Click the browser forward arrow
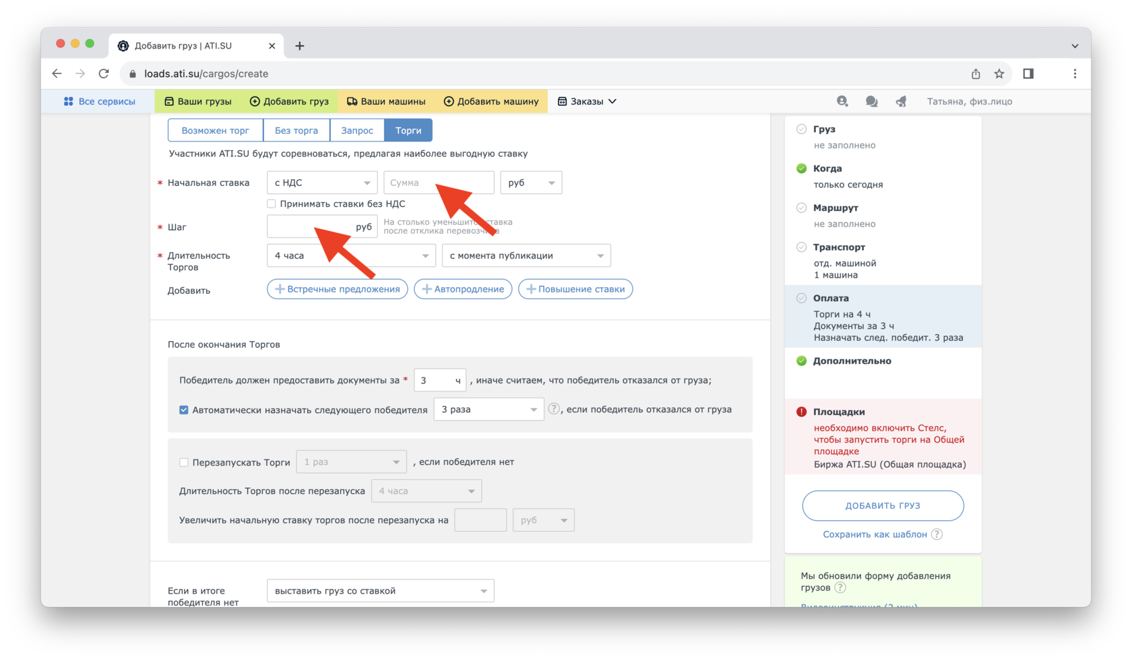Viewport: 1132px width, 661px height. click(80, 73)
